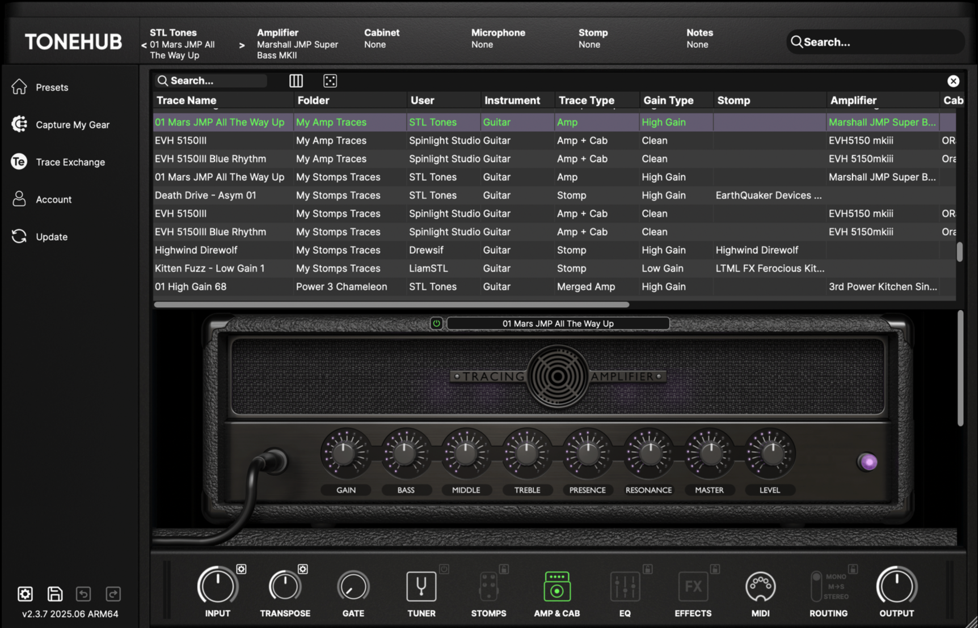Click the INPUT level knob
Image resolution: width=978 pixels, height=628 pixels.
(217, 586)
